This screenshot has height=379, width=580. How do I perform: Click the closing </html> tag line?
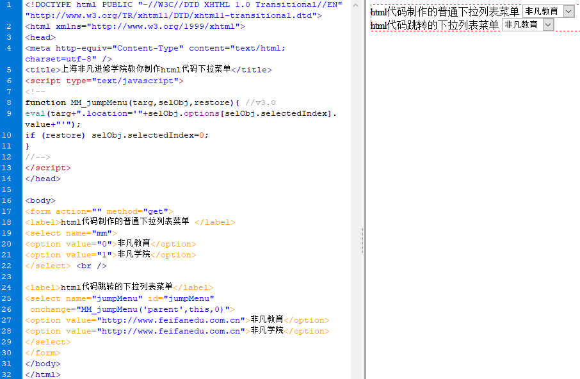(x=43, y=375)
